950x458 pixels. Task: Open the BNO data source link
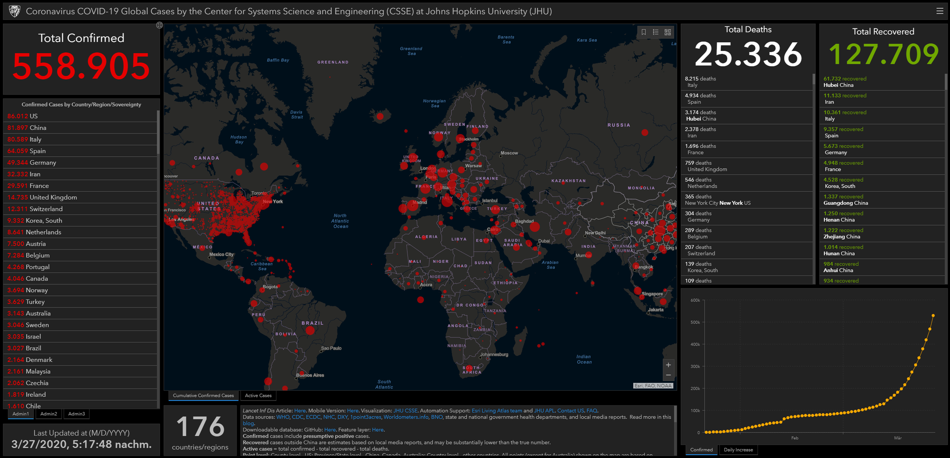[436, 417]
